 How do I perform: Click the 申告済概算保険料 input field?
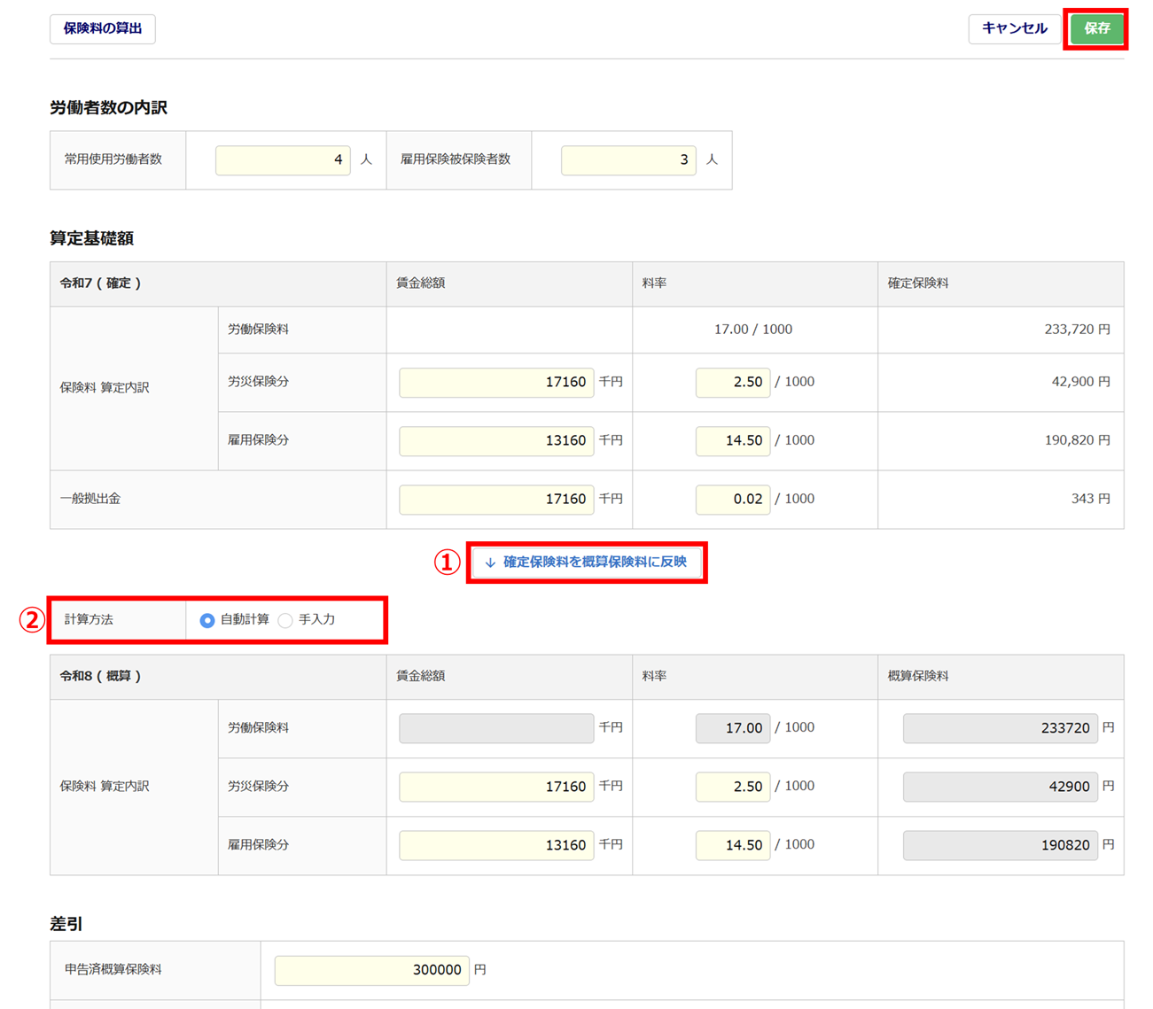(x=371, y=969)
